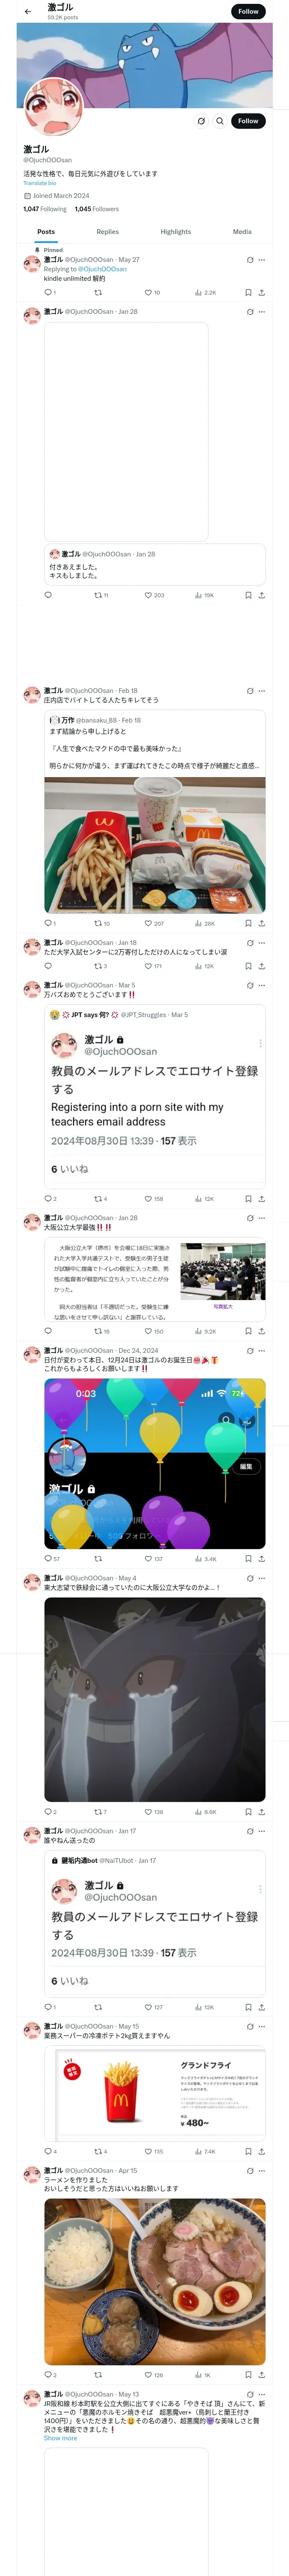This screenshot has width=289, height=2576.
Task: Open the Highlights tab
Action: coord(176,231)
